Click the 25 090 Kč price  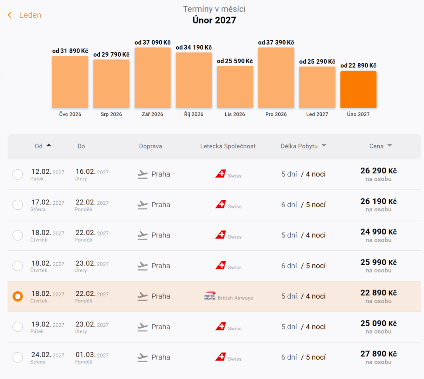(x=378, y=324)
